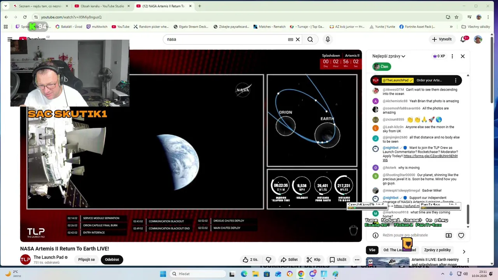Open The Launch Pad channel avatar

[x=25, y=259]
